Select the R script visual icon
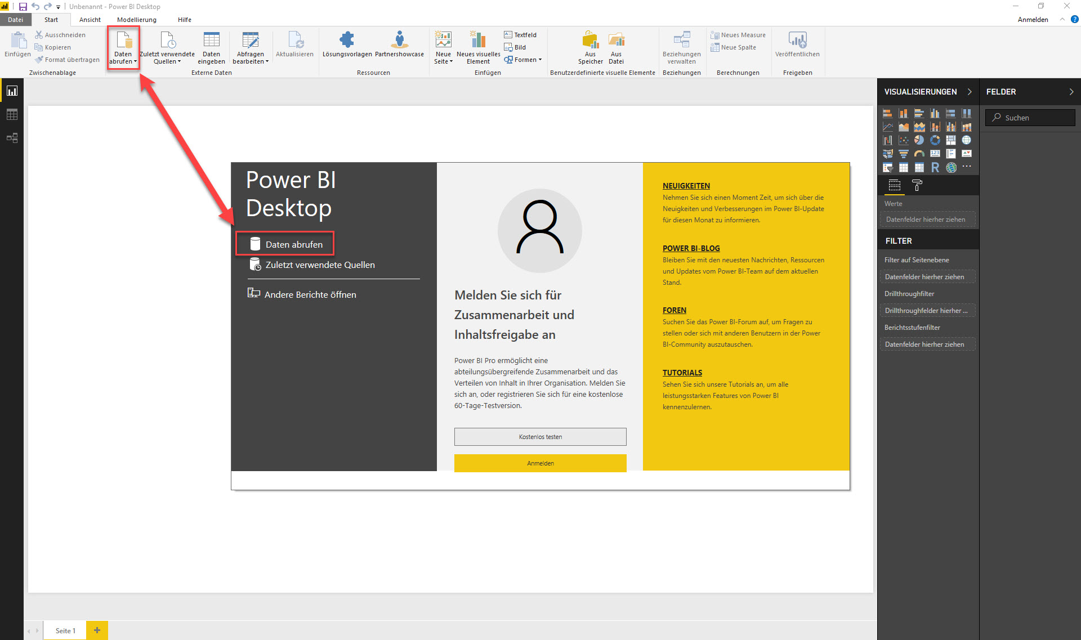Screen dimensions: 1081x640 tap(935, 167)
